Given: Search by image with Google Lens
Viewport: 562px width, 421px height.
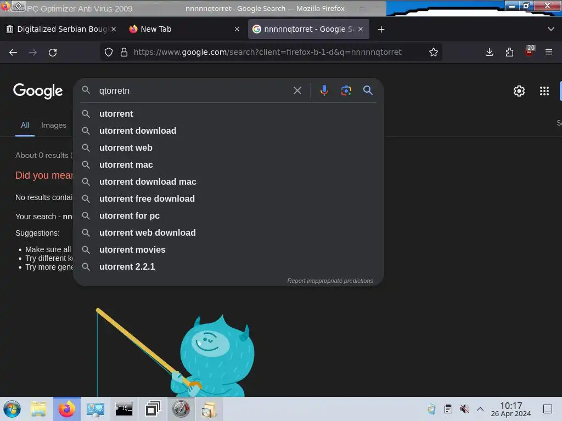Looking at the screenshot, I should (346, 90).
